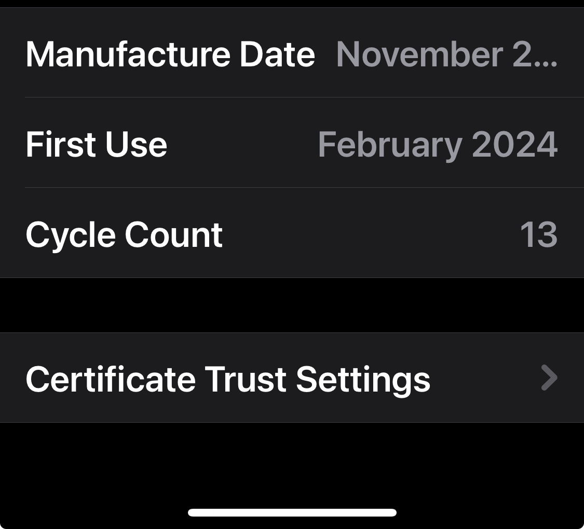Tap the February 2024 value

click(438, 144)
